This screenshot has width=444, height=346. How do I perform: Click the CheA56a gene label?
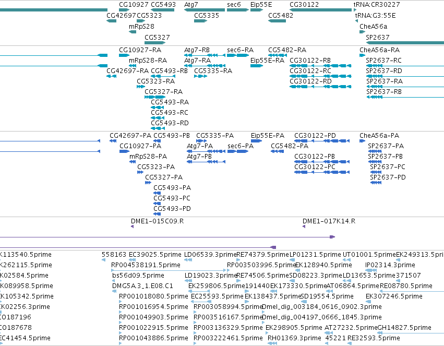coord(373,26)
